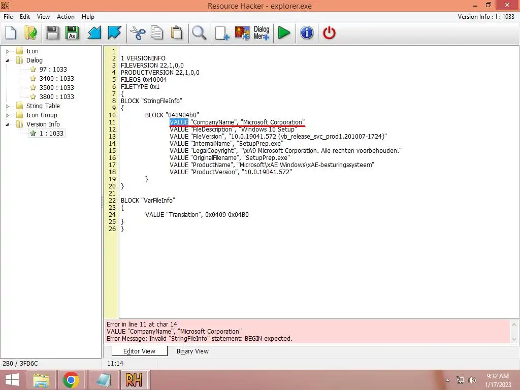The width and height of the screenshot is (520, 390).
Task: Open the Edit menu
Action: 25,17
